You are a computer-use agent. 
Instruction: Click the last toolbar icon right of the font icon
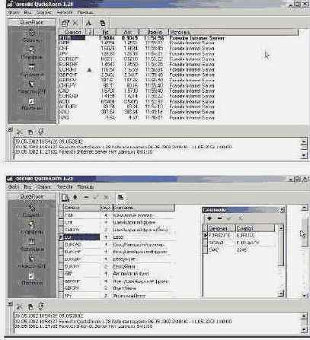point(102,23)
